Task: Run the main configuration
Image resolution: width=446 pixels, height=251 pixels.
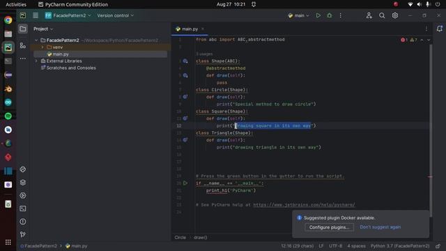Action: pos(318,15)
